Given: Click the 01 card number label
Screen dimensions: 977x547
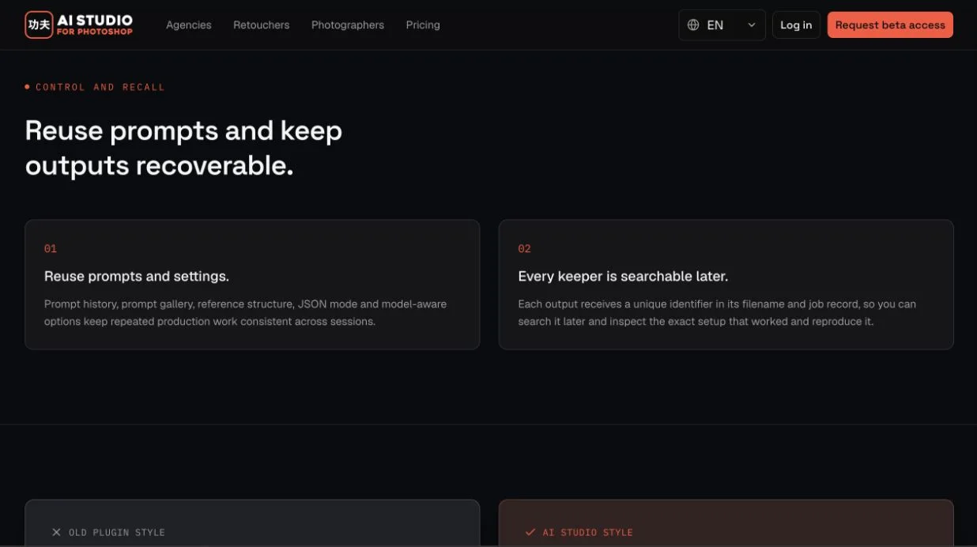Looking at the screenshot, I should [x=51, y=249].
